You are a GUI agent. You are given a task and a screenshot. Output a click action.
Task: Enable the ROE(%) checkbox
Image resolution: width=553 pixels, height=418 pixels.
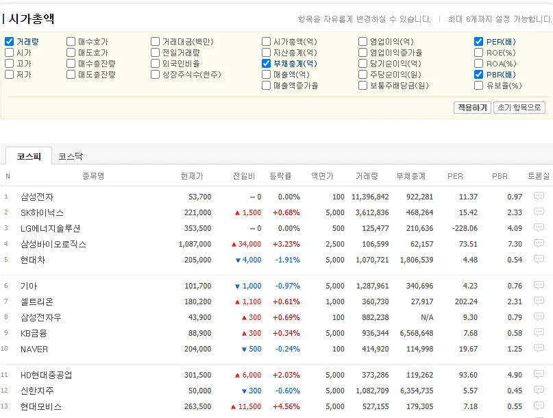click(478, 51)
